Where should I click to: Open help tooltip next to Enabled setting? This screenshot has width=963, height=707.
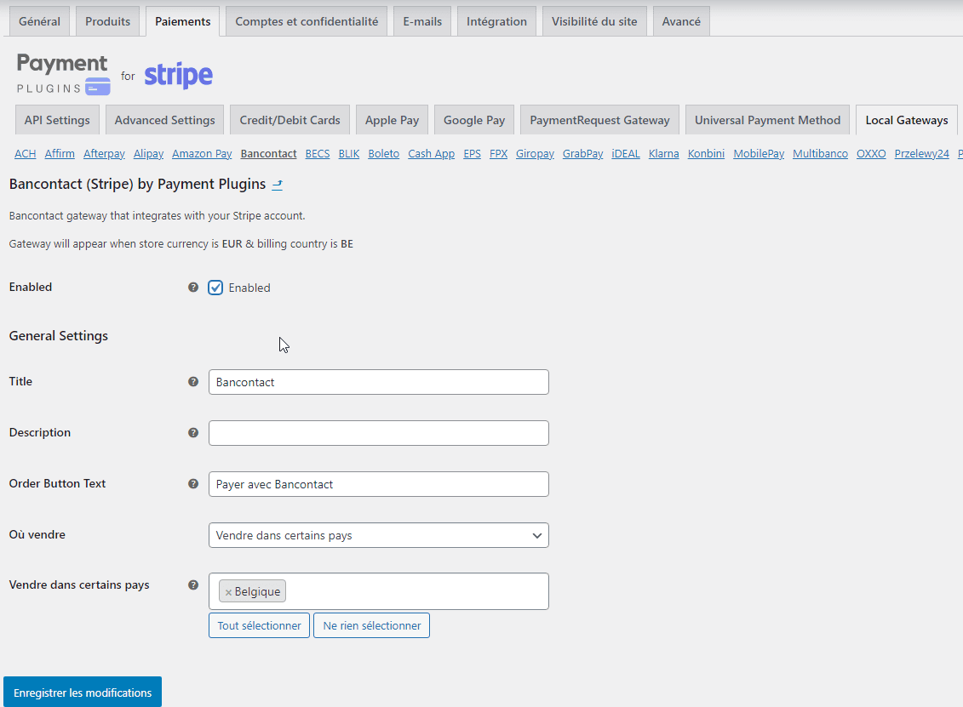pos(193,287)
